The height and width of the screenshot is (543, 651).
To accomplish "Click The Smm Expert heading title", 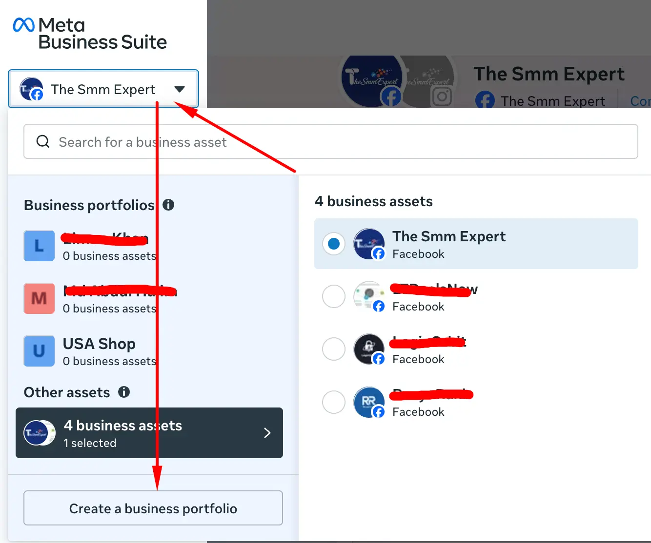I will pyautogui.click(x=549, y=74).
